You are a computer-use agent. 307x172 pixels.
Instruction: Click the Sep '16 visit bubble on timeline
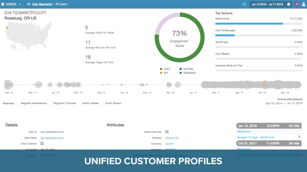coord(169,85)
